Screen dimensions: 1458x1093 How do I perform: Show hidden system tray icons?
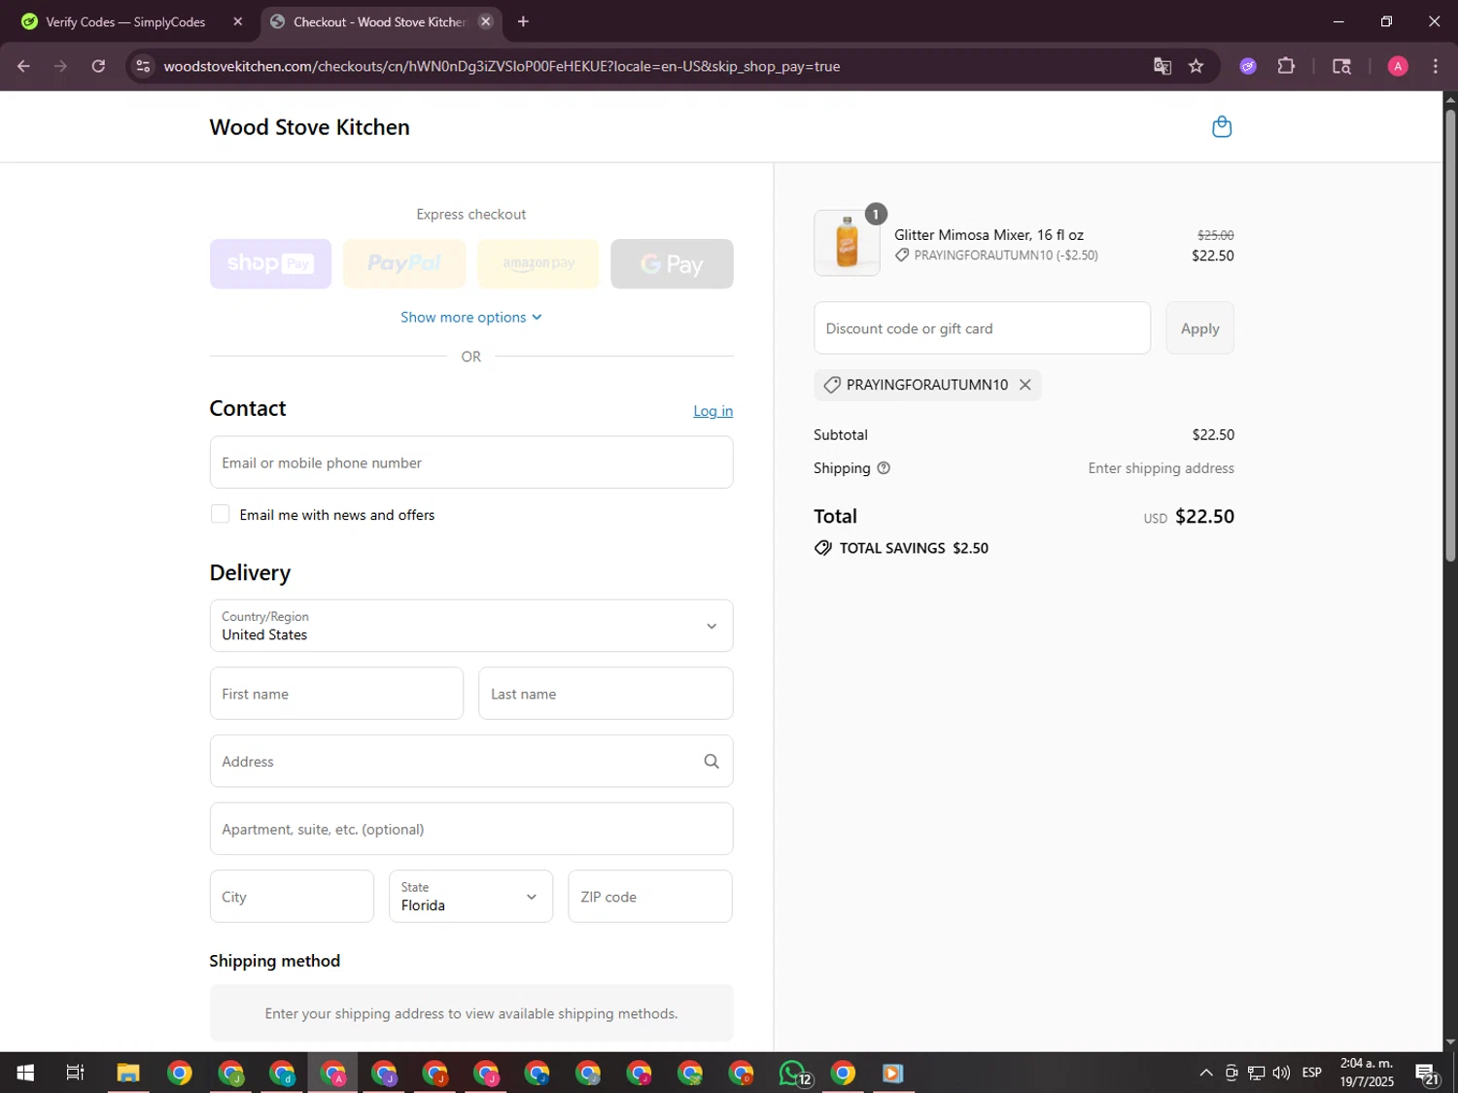tap(1205, 1073)
